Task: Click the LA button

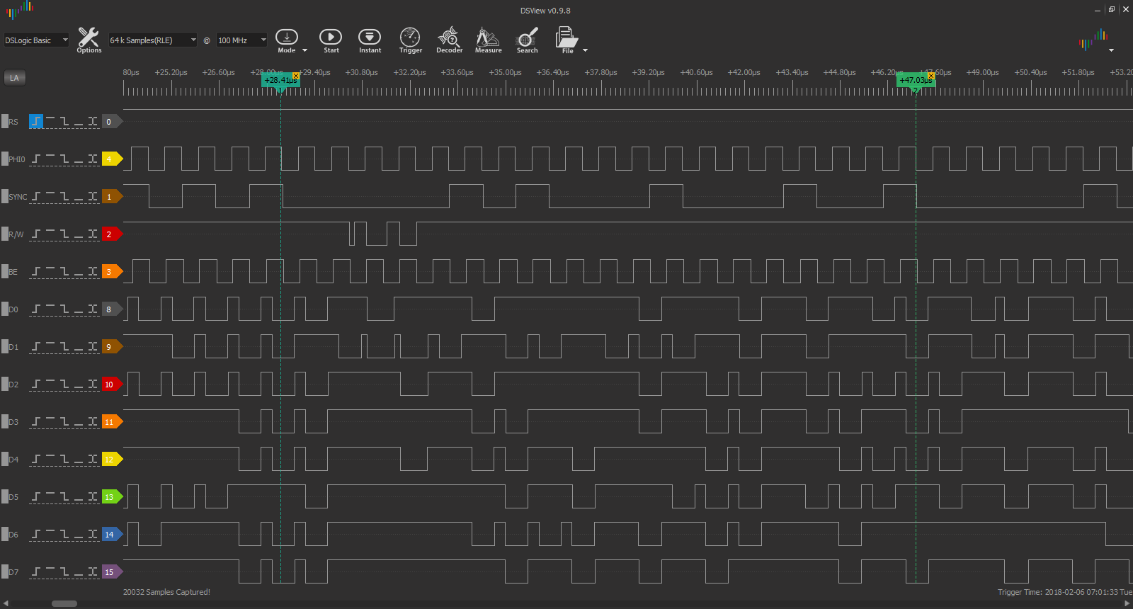Action: (14, 78)
